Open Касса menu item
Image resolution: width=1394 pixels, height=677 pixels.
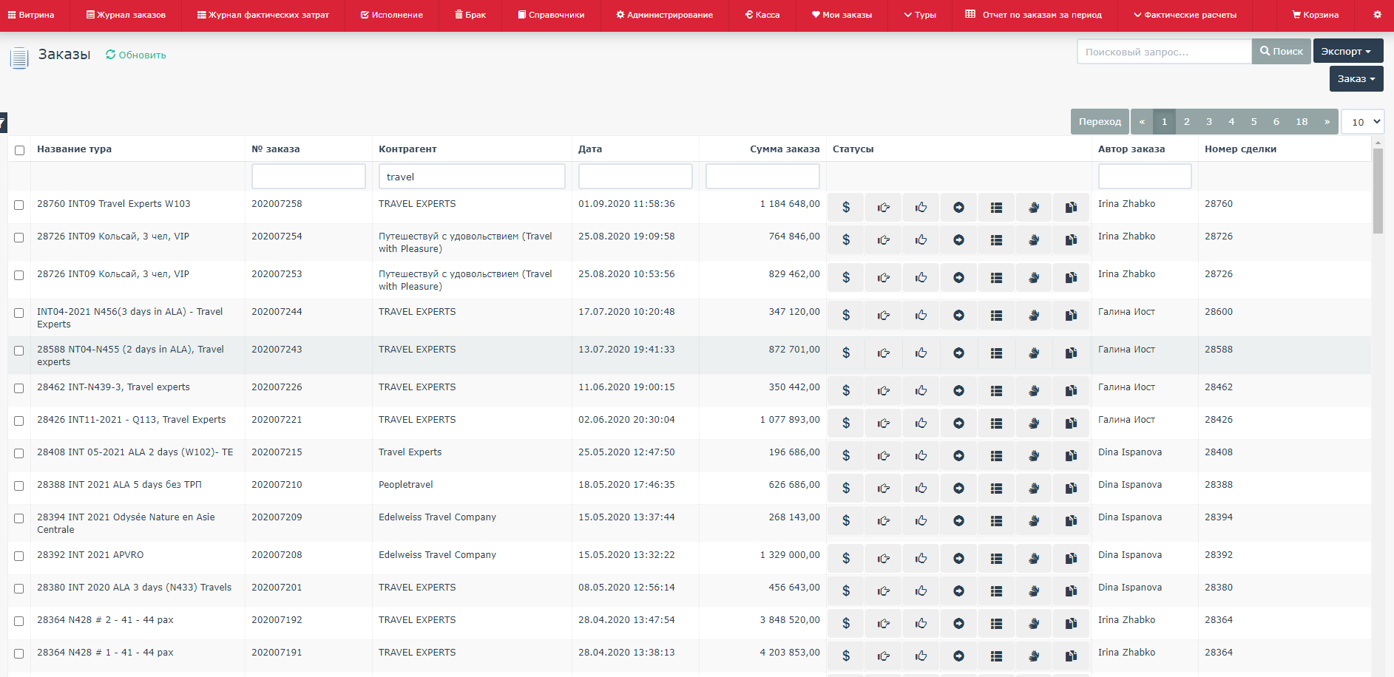coord(762,15)
